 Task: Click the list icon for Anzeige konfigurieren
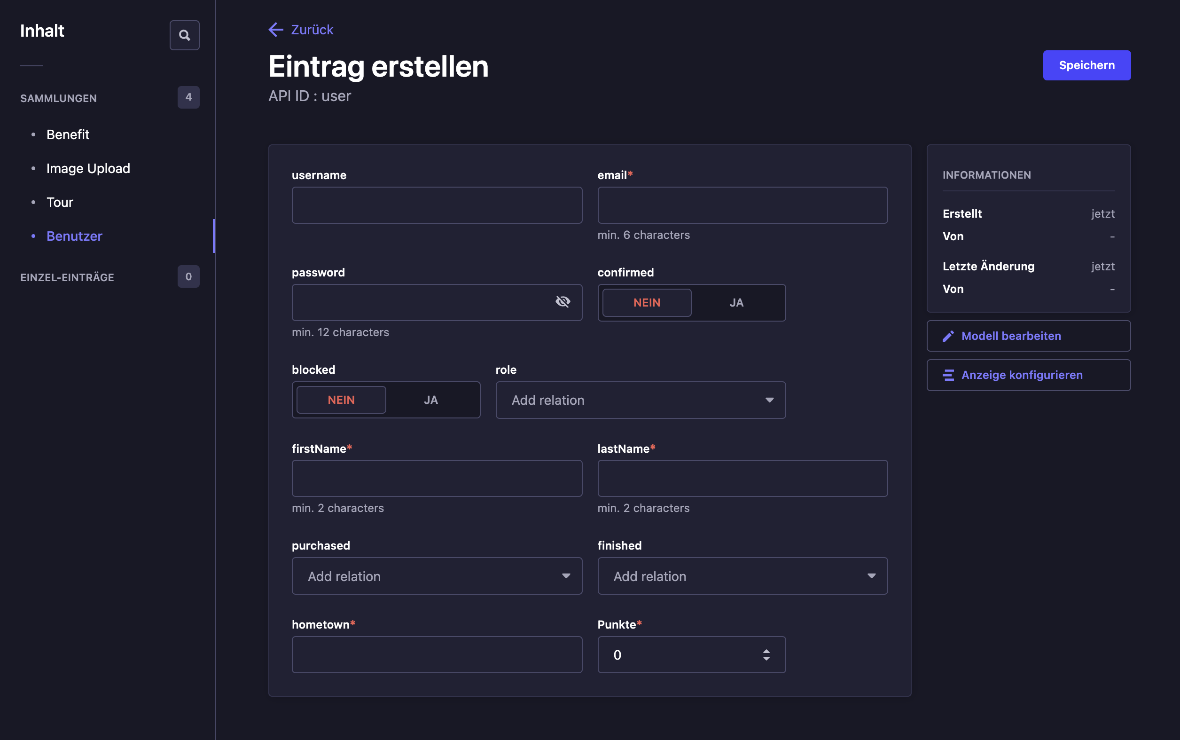point(948,375)
